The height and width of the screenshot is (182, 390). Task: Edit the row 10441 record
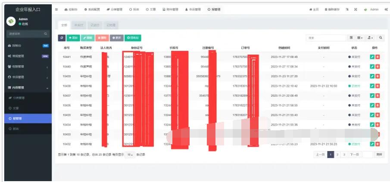[x=372, y=57]
